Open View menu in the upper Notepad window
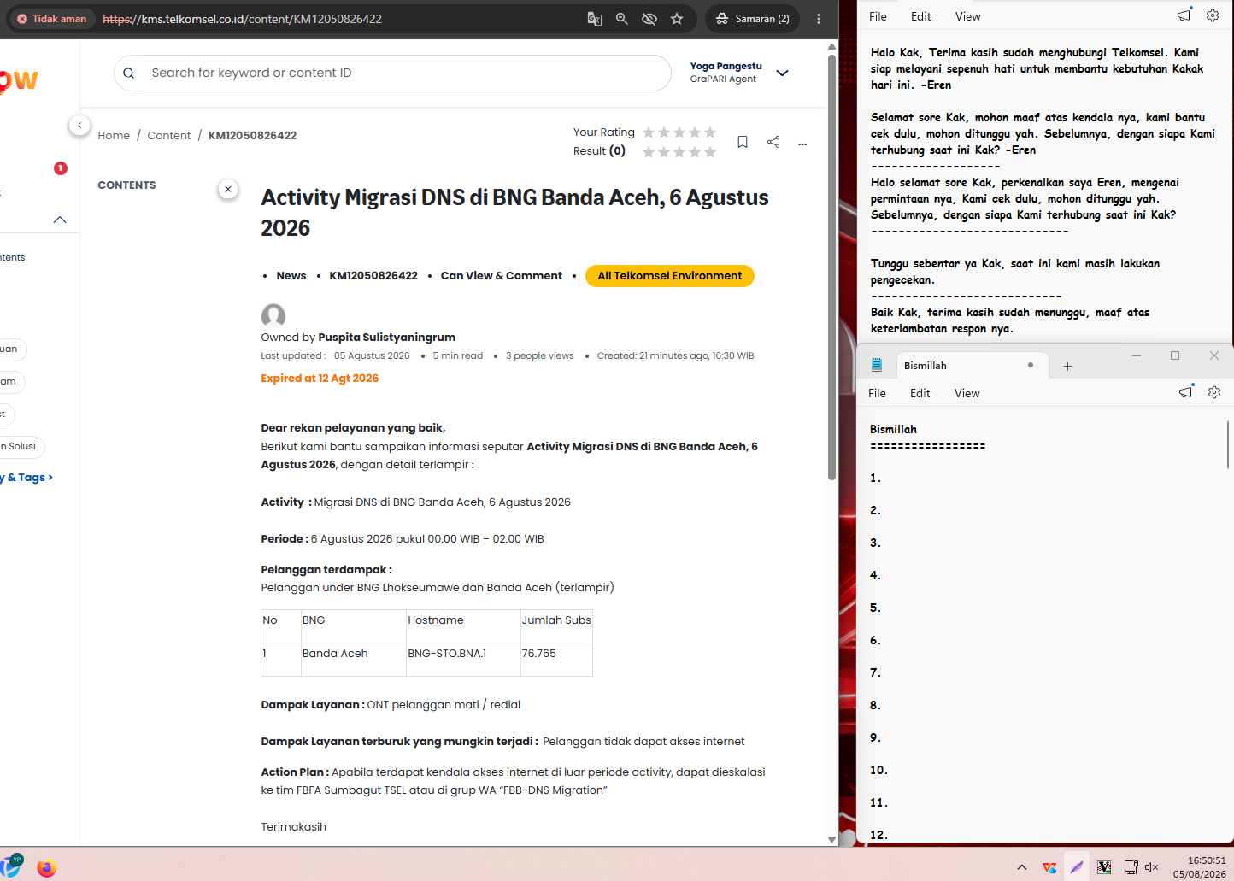 (967, 16)
